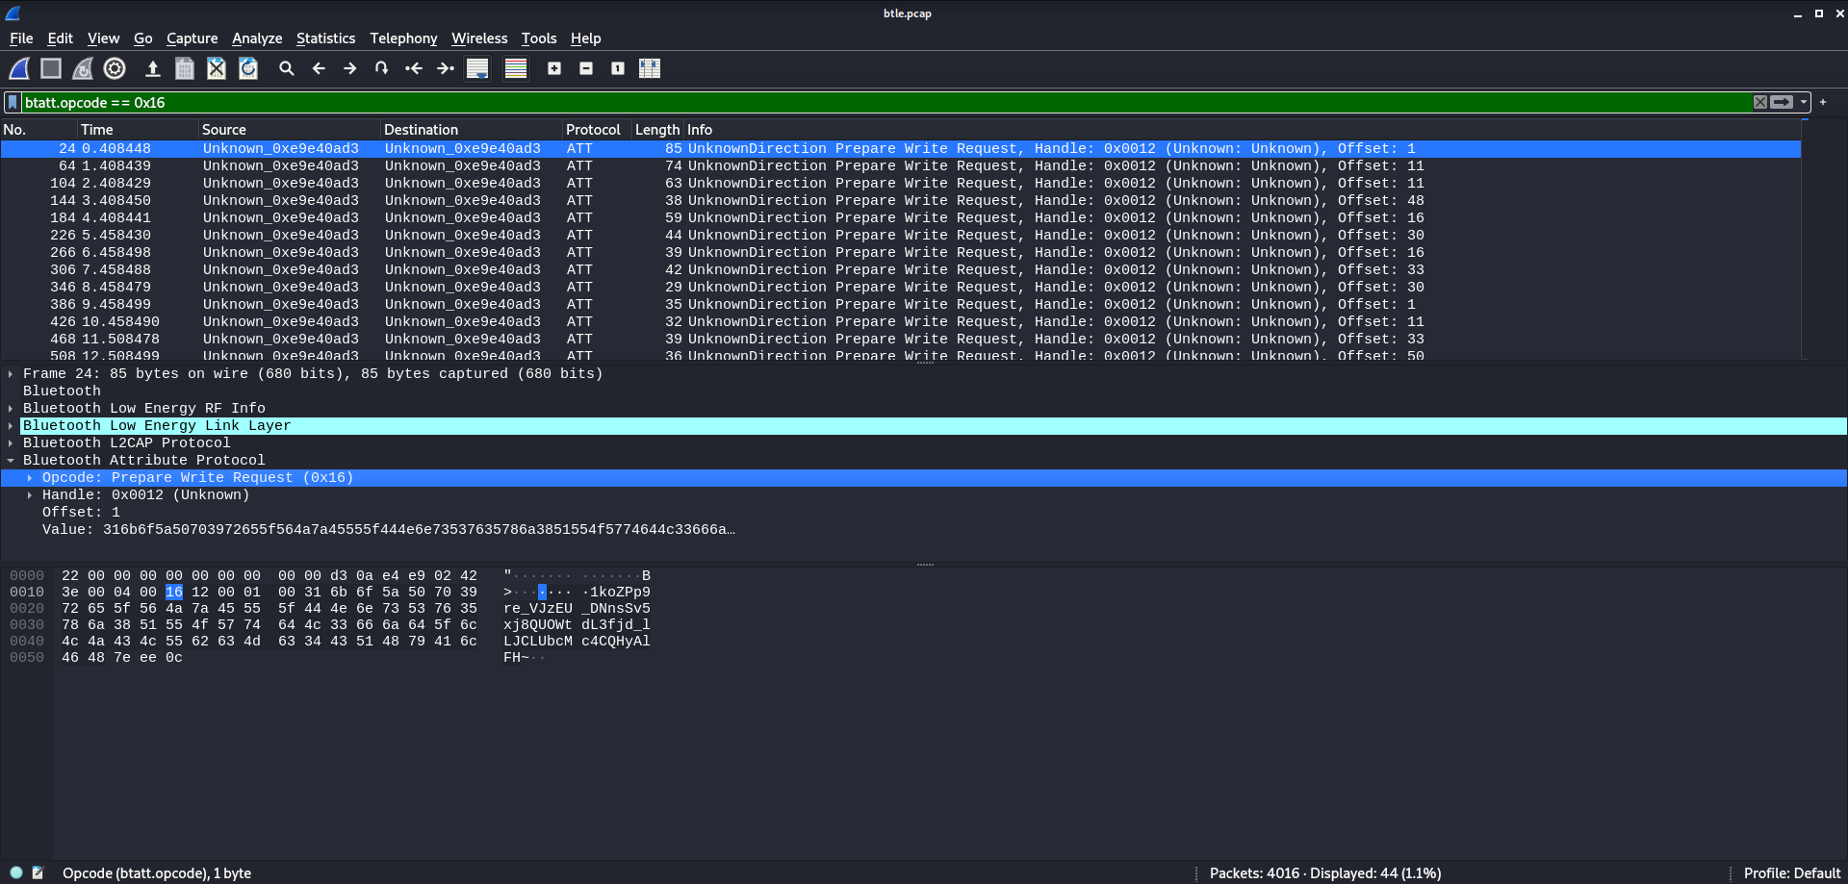1848x884 pixels.
Task: Sort by the No. column header
Action: (x=38, y=129)
